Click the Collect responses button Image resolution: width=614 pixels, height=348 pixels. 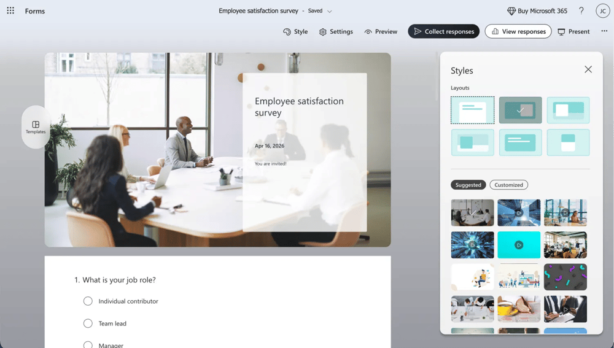click(443, 31)
